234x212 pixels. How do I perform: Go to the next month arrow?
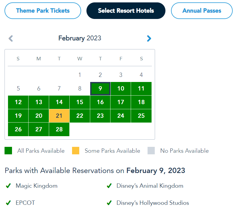[x=149, y=38]
